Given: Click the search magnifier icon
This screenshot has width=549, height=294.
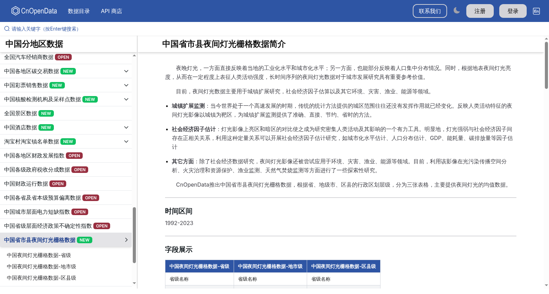Looking at the screenshot, I should 7,29.
